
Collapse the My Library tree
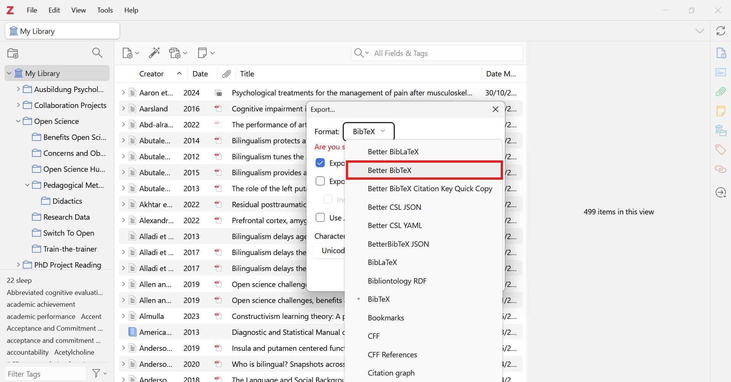click(9, 73)
